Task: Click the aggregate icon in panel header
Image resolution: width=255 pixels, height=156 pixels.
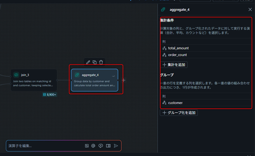Action: coord(163,10)
